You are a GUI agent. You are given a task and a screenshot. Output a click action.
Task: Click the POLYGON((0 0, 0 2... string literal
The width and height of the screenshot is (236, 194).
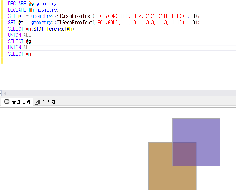pyautogui.click(x=141, y=16)
